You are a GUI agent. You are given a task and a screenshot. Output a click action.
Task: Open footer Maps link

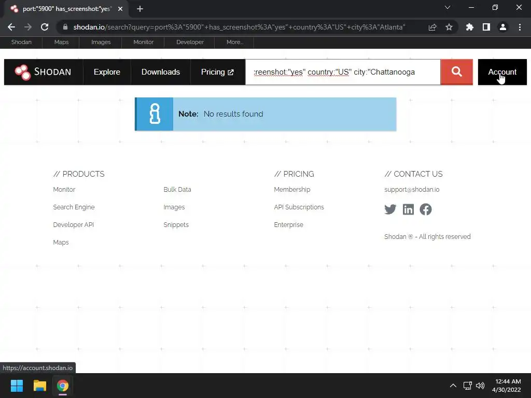pyautogui.click(x=61, y=243)
